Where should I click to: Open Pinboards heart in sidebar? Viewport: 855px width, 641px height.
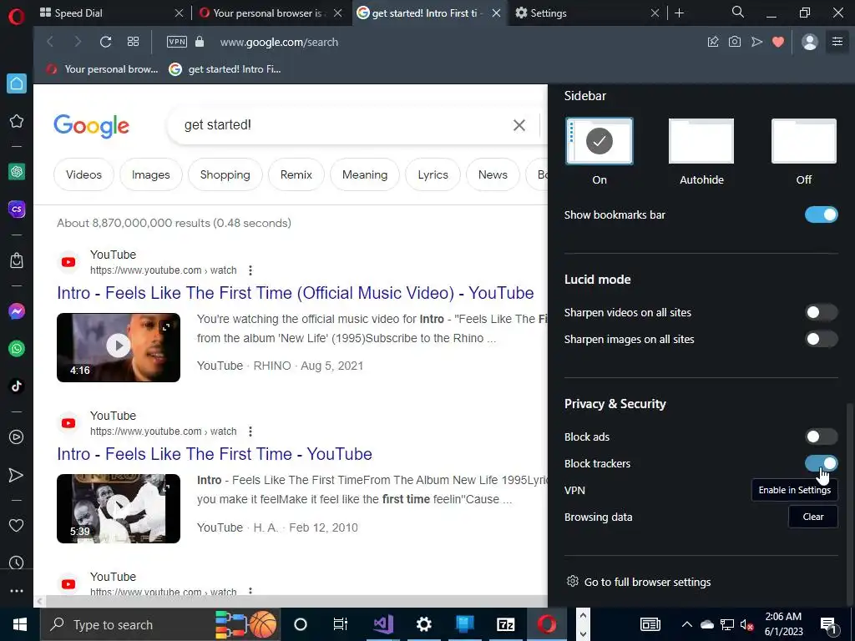[x=17, y=526]
